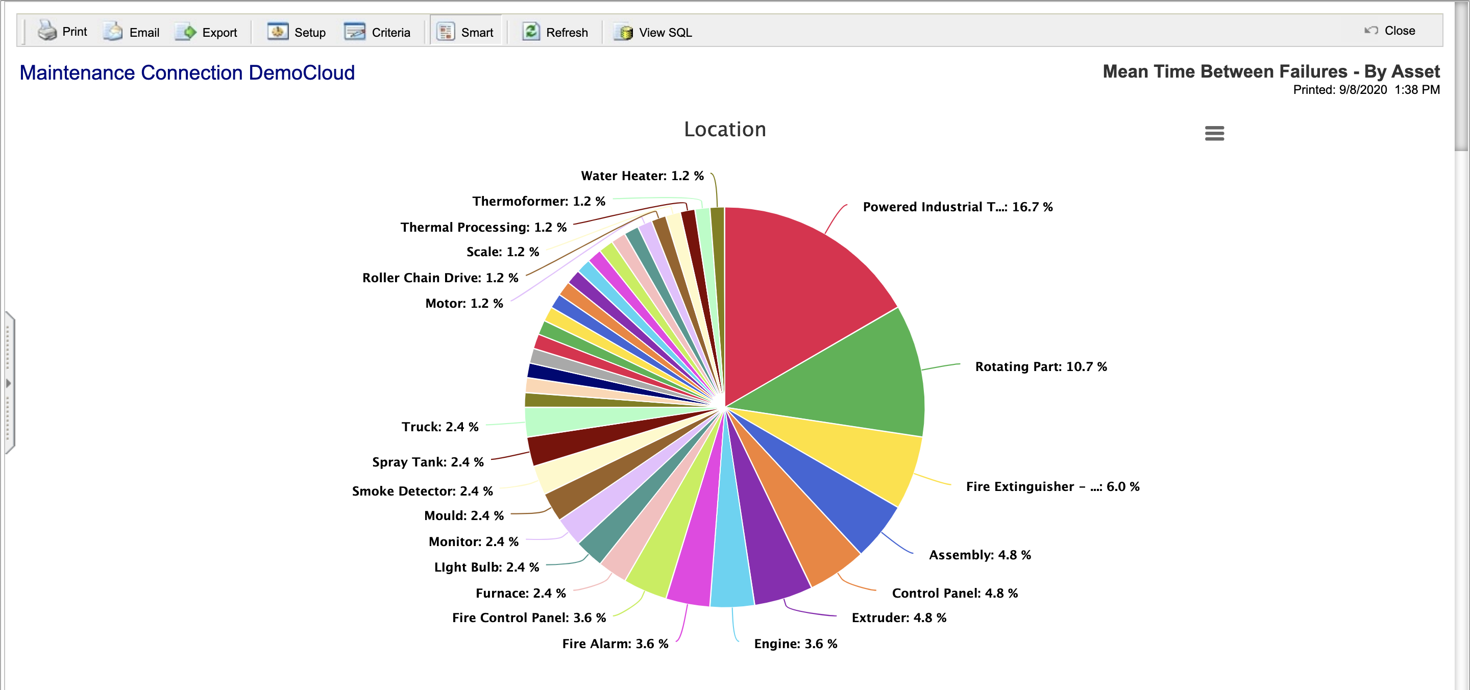Viewport: 1470px width, 690px height.
Task: Click the Water Heater 1.2 % label
Action: click(x=642, y=176)
